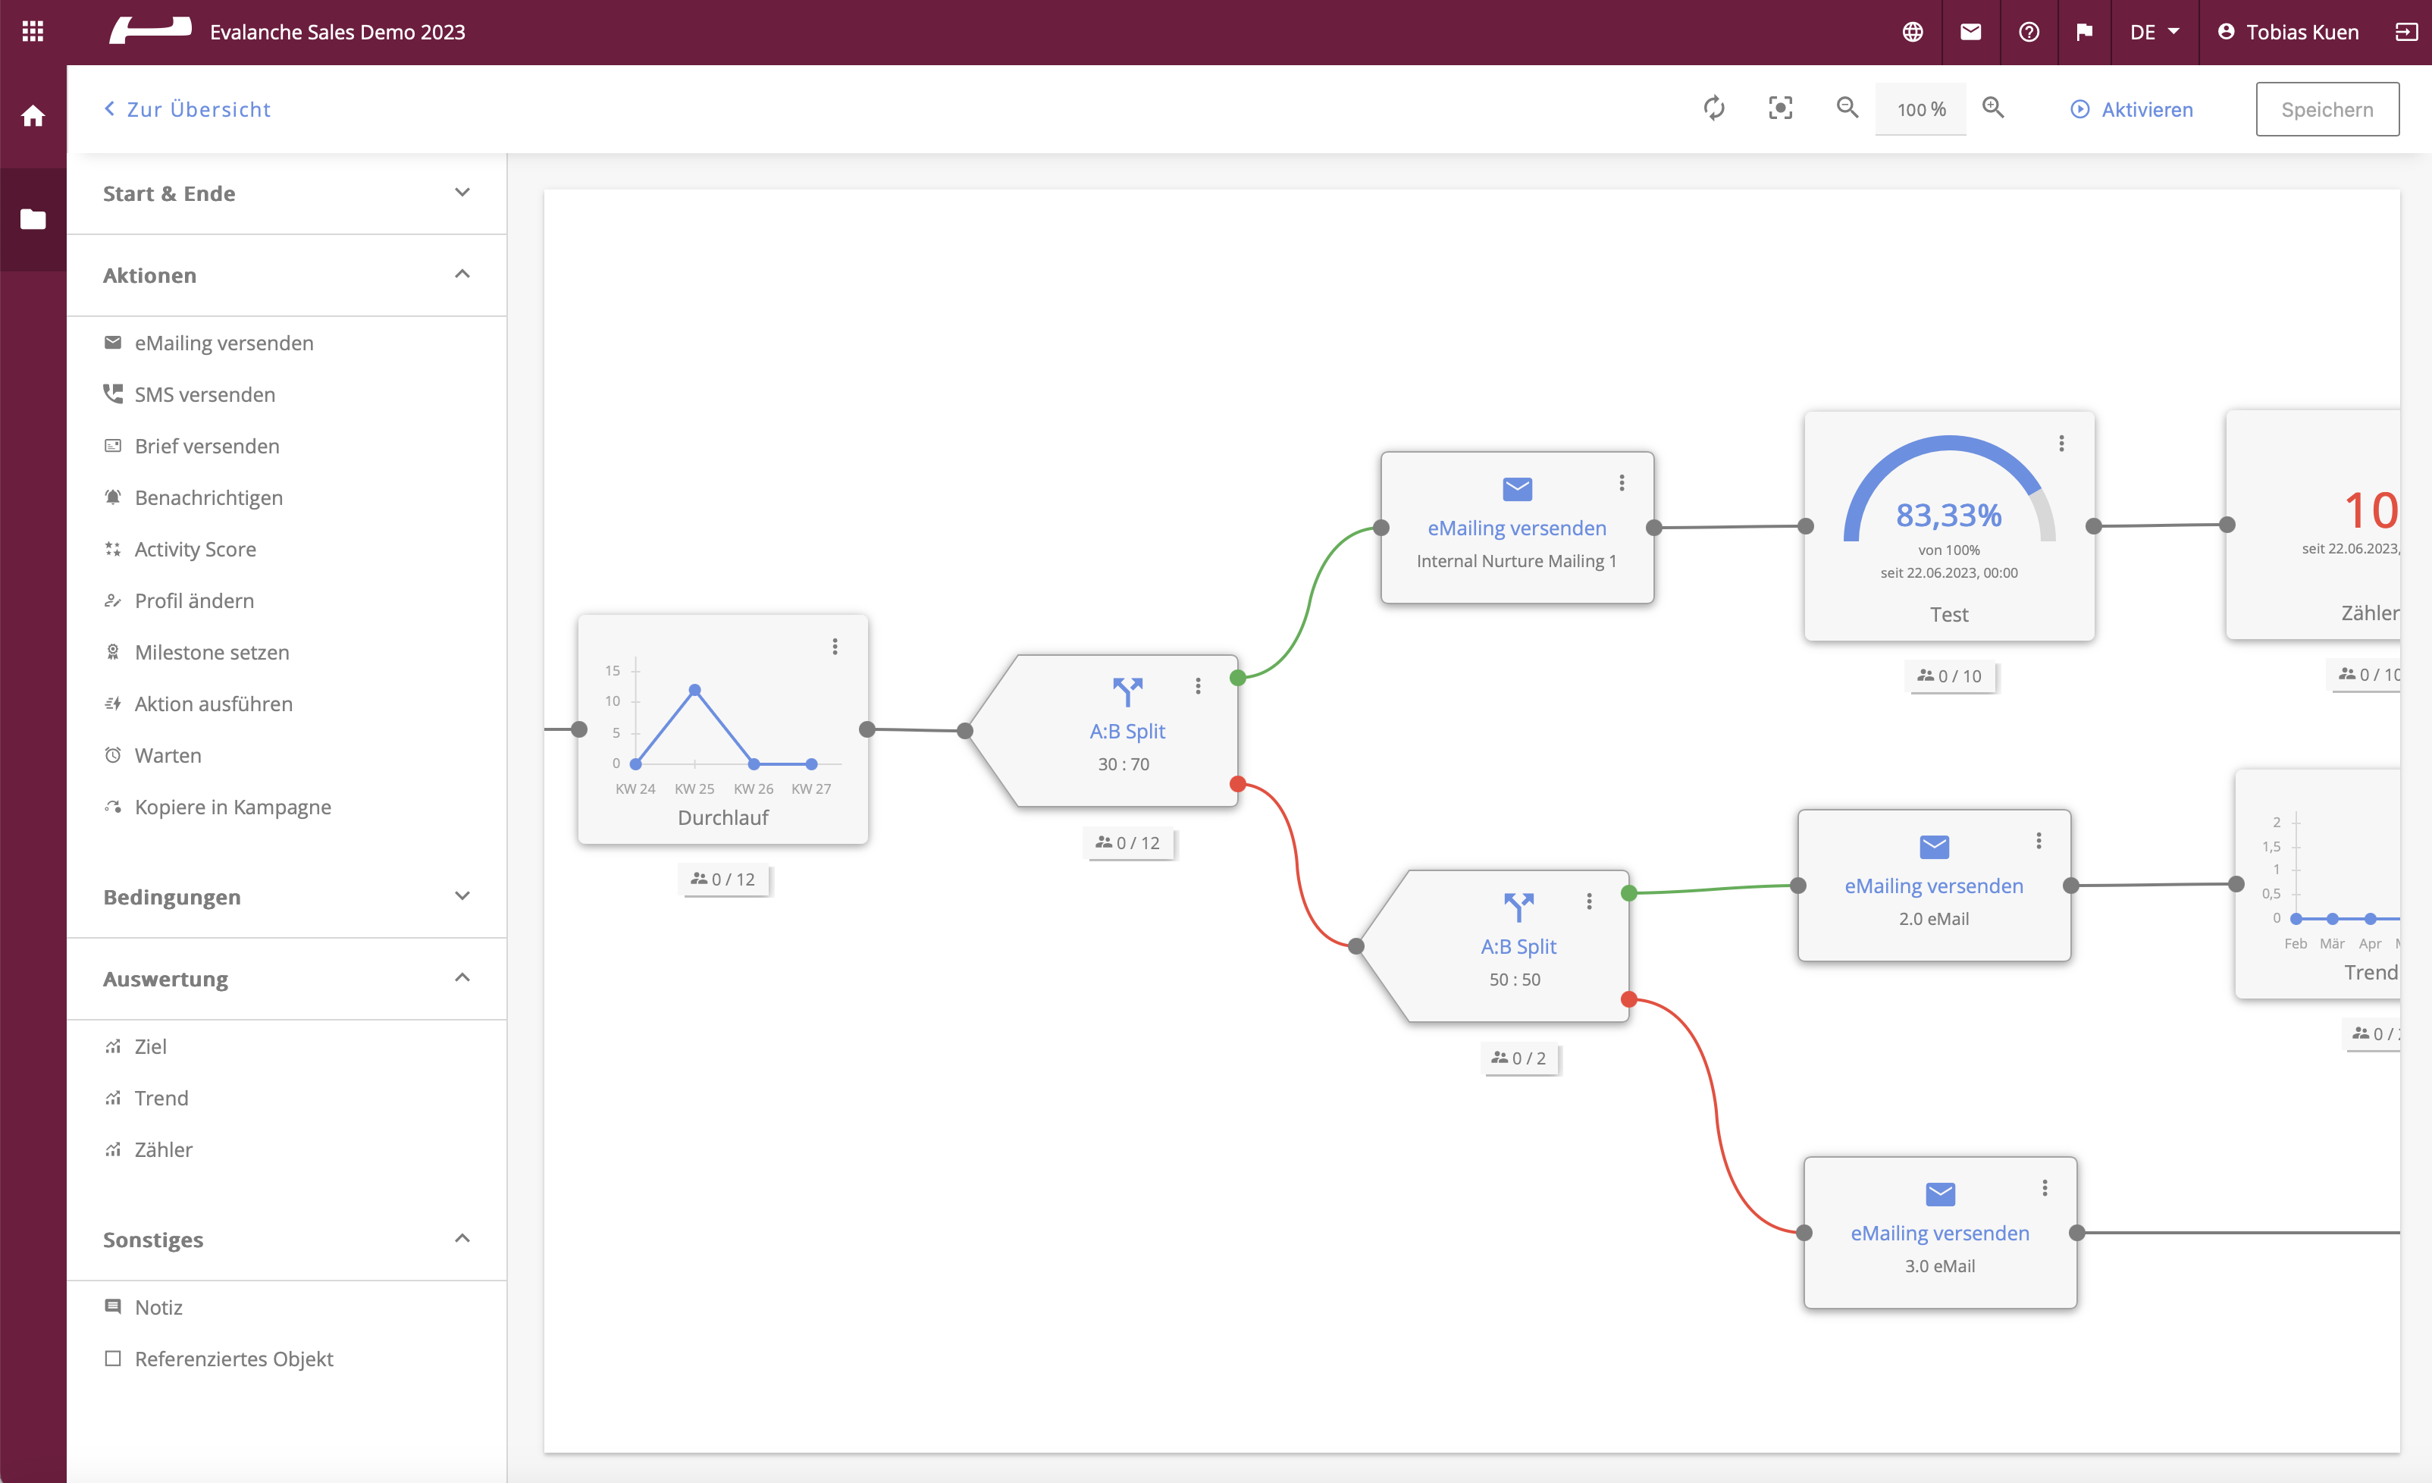Click the refresh icon in the toolbar
The height and width of the screenshot is (1483, 2432).
pyautogui.click(x=1714, y=108)
